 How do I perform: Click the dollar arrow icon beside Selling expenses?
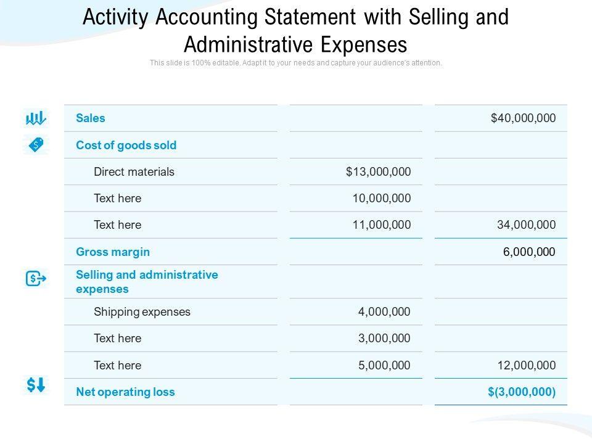click(x=36, y=279)
